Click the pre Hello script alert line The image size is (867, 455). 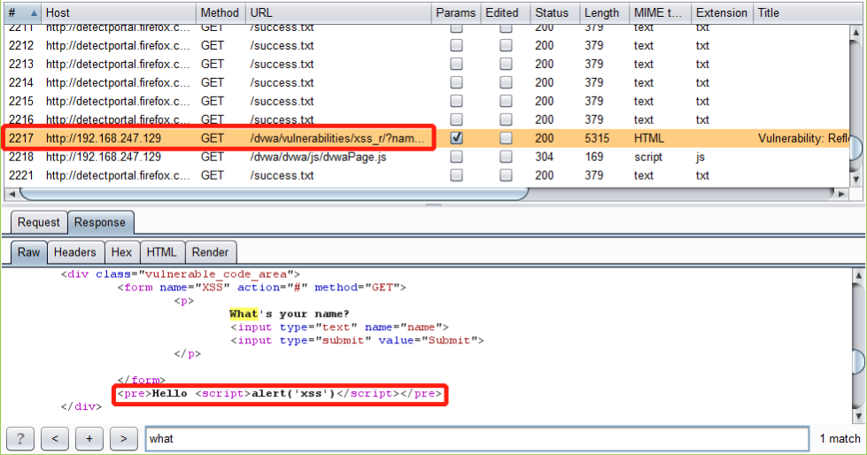(x=280, y=394)
